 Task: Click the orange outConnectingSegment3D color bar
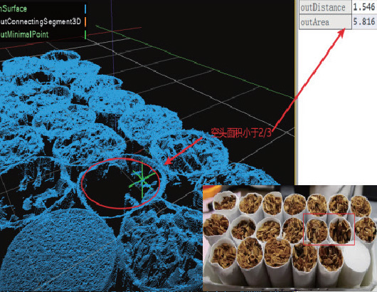(85, 21)
